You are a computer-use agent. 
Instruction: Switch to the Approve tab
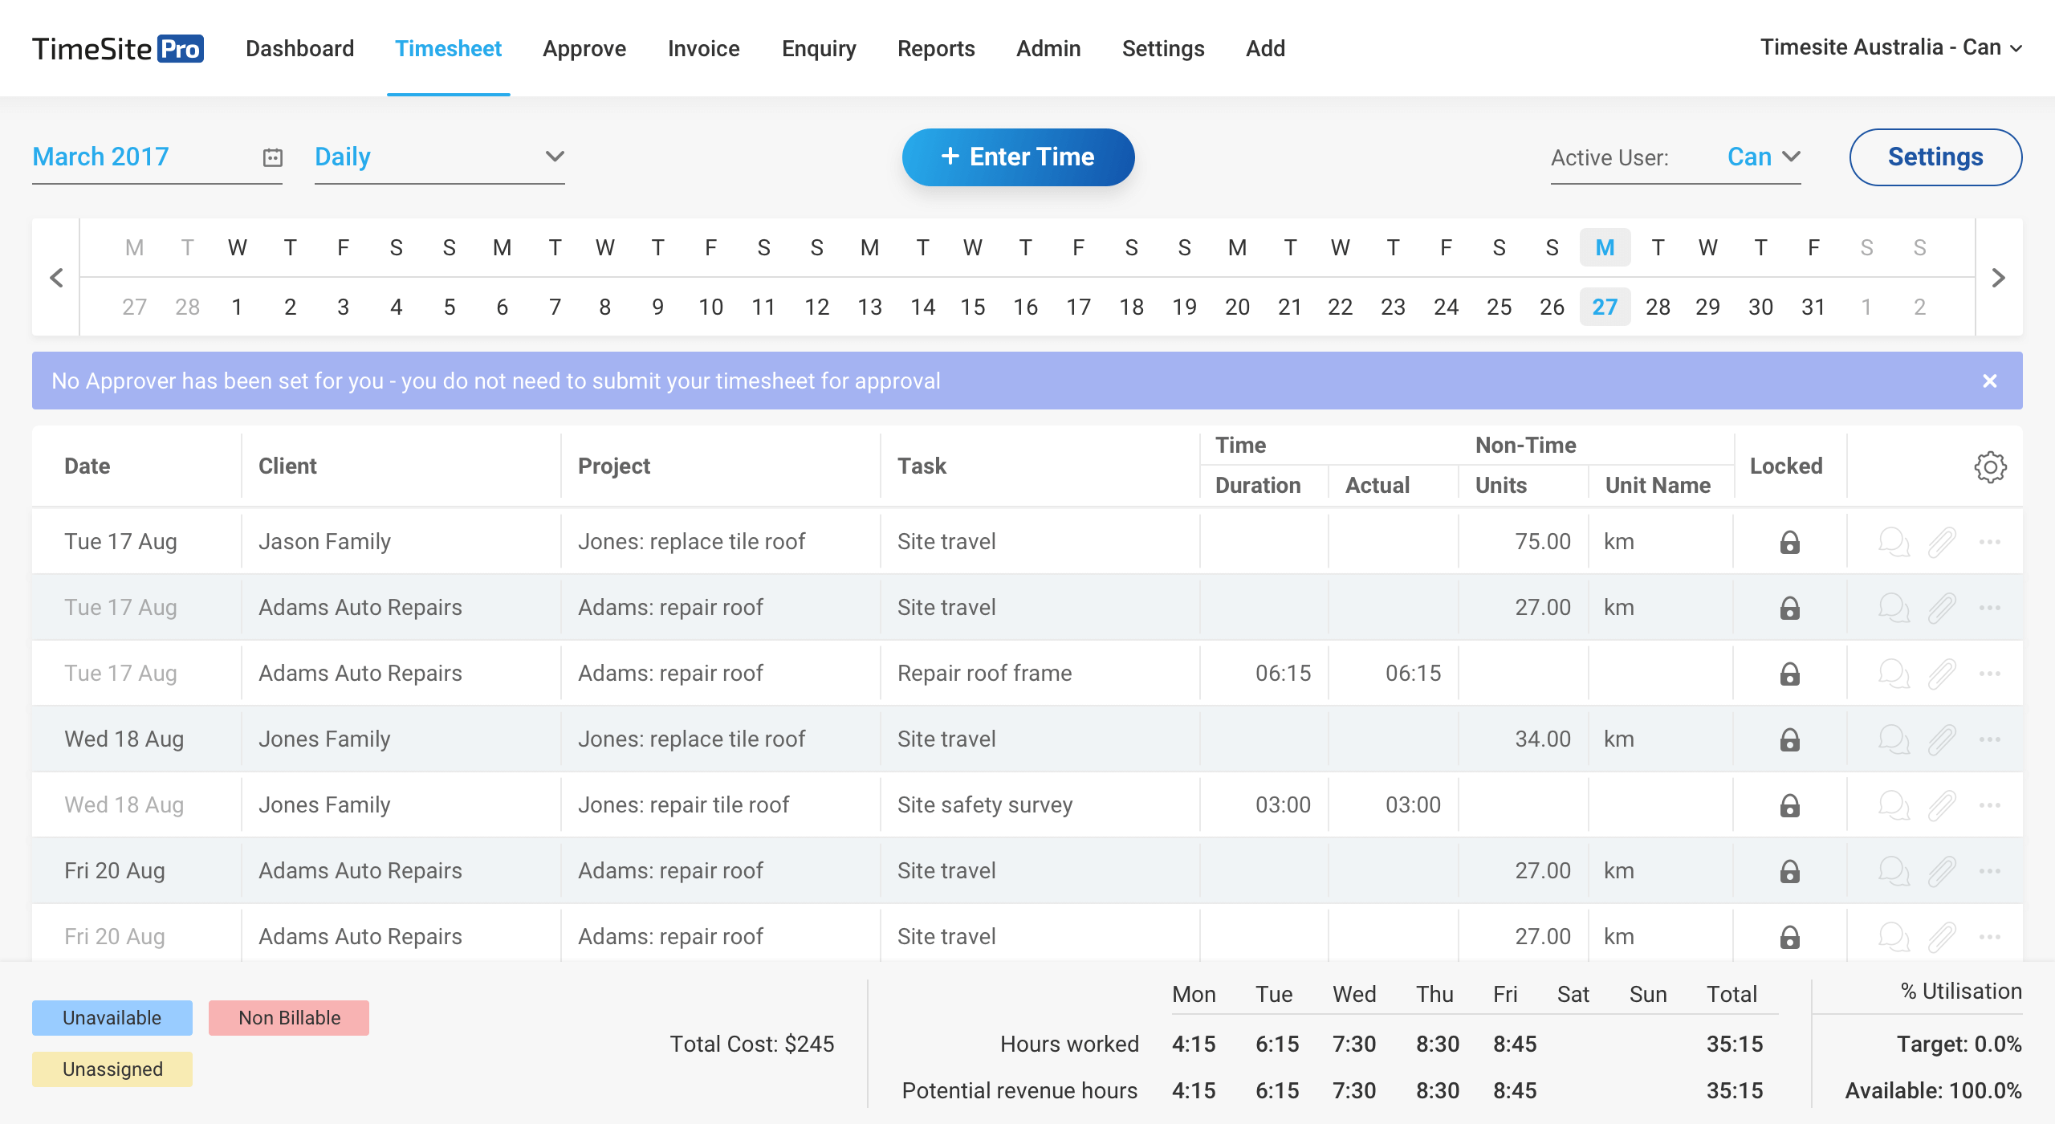584,49
